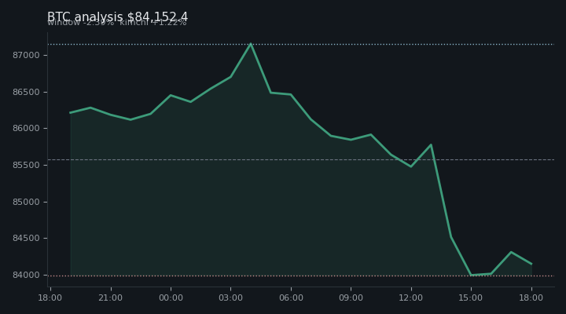The image size is (566, 314).
Task: Click the 85500 price axis label
Action: tap(26, 165)
